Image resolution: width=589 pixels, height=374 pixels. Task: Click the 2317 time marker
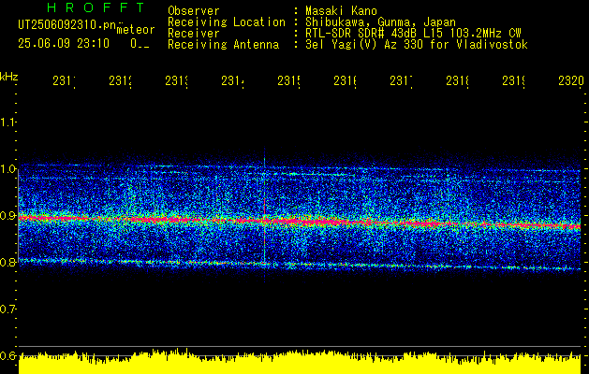pos(401,81)
